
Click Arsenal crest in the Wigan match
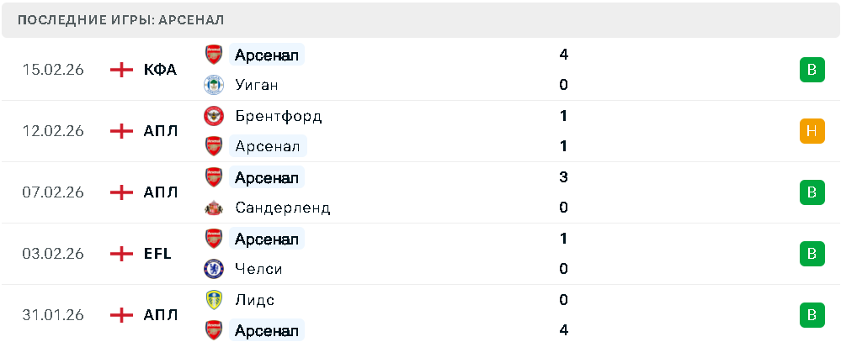tap(214, 55)
